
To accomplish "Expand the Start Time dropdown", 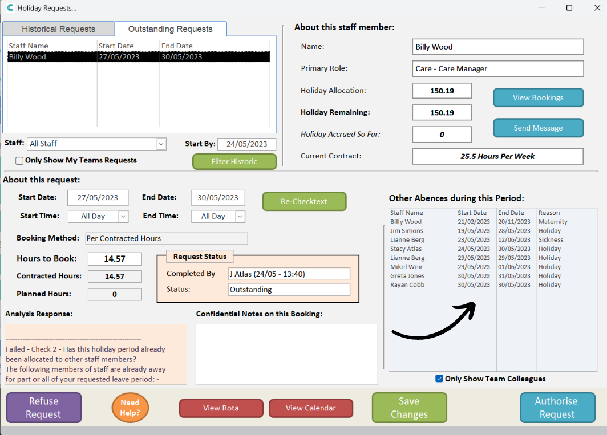I will tap(123, 217).
